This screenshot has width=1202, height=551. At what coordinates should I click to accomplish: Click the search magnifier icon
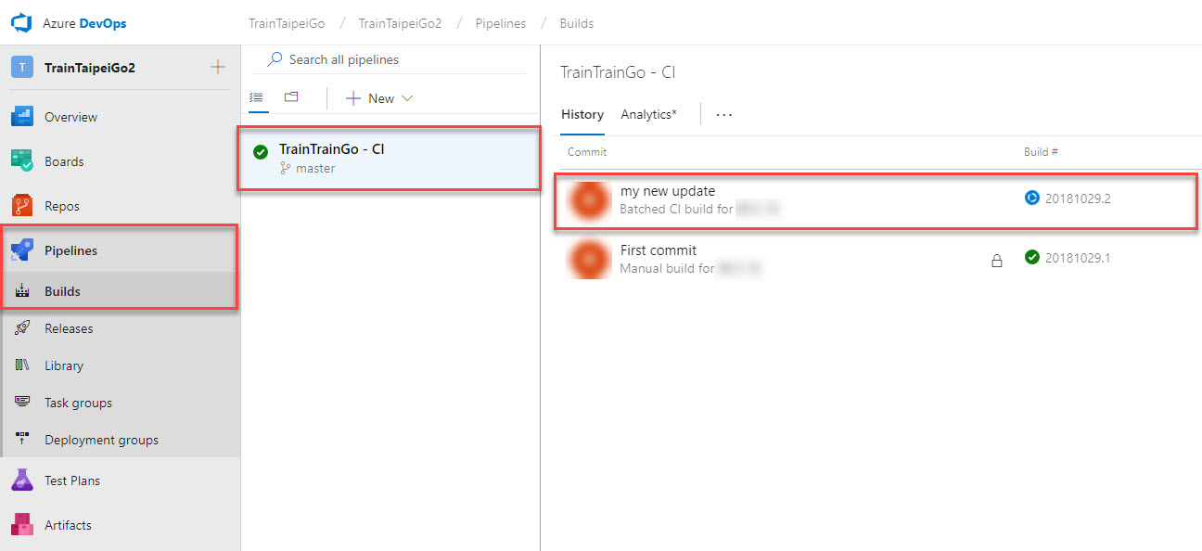[275, 59]
